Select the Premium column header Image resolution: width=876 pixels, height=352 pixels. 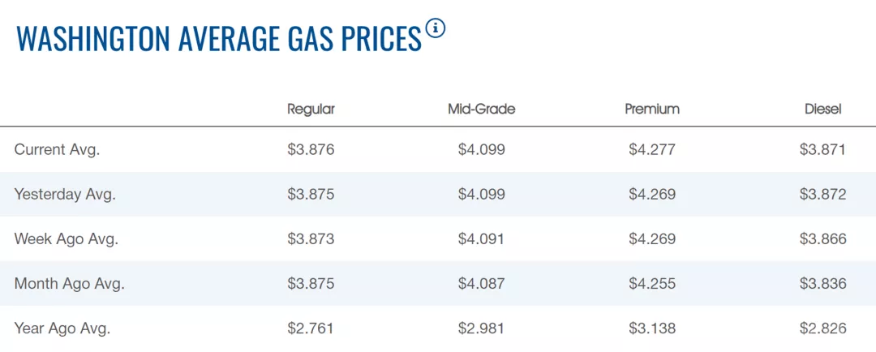[x=652, y=109]
